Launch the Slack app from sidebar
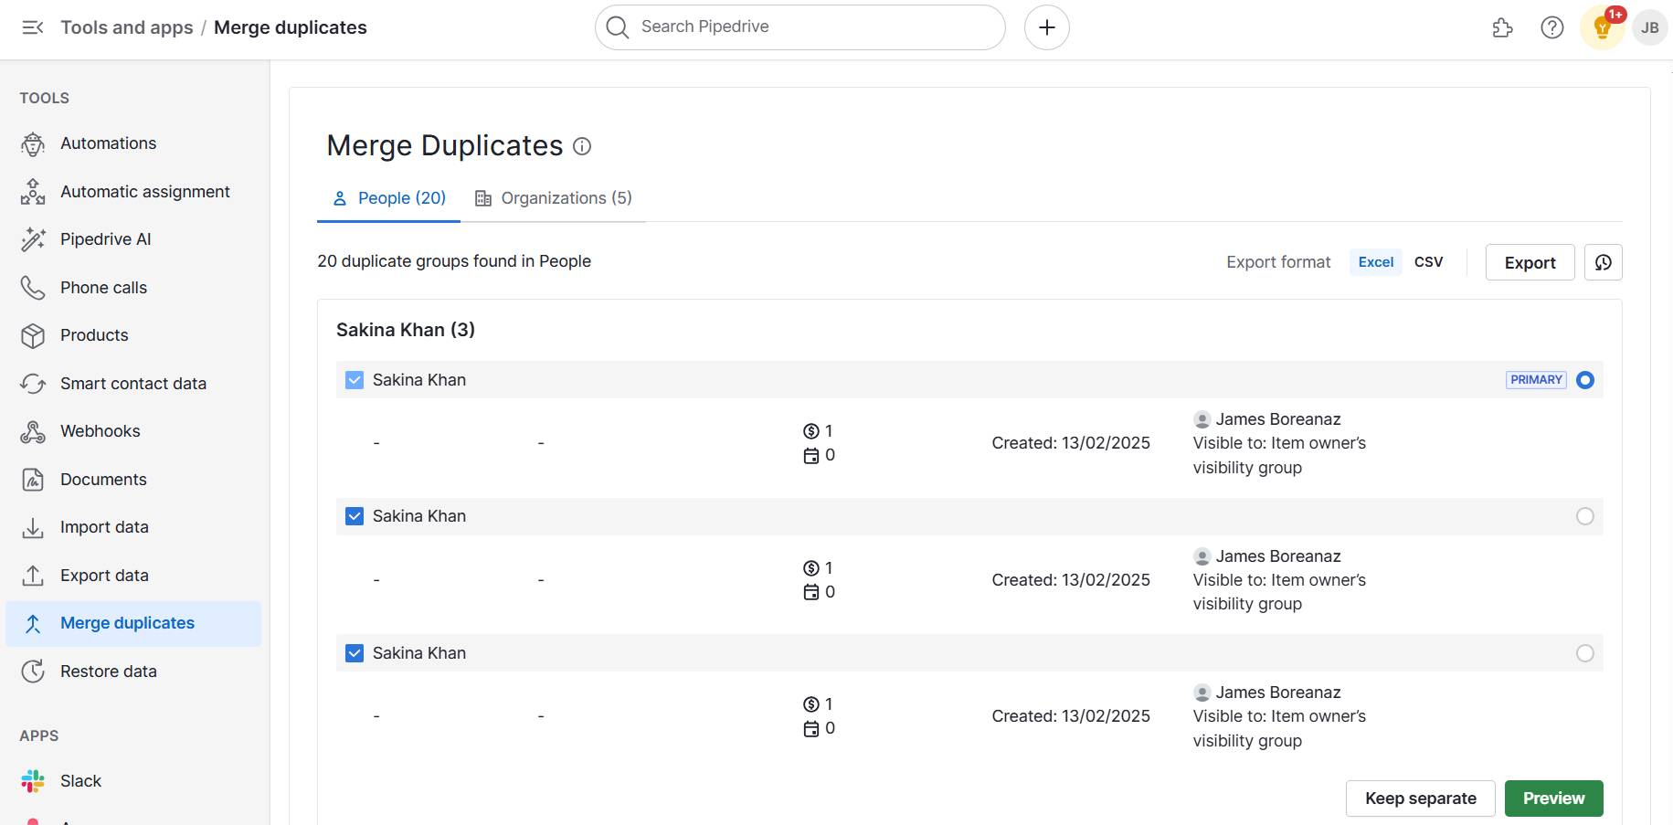The image size is (1673, 825). (80, 780)
